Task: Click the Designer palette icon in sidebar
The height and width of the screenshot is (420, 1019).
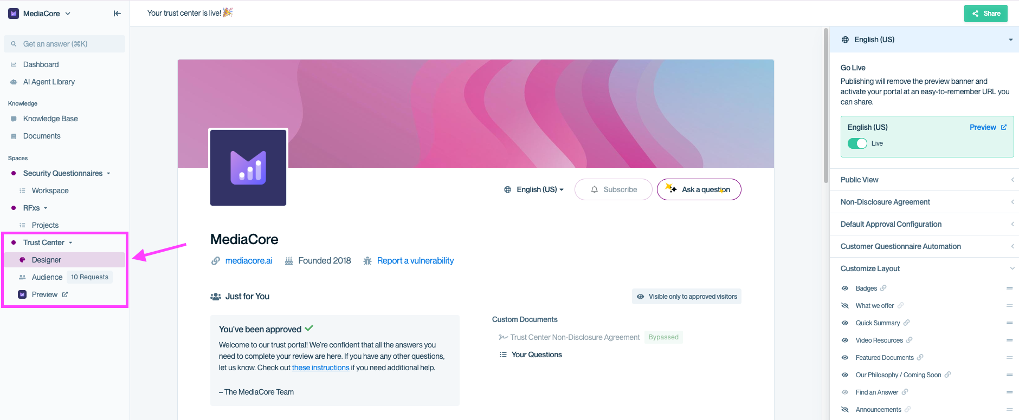Action: click(22, 260)
